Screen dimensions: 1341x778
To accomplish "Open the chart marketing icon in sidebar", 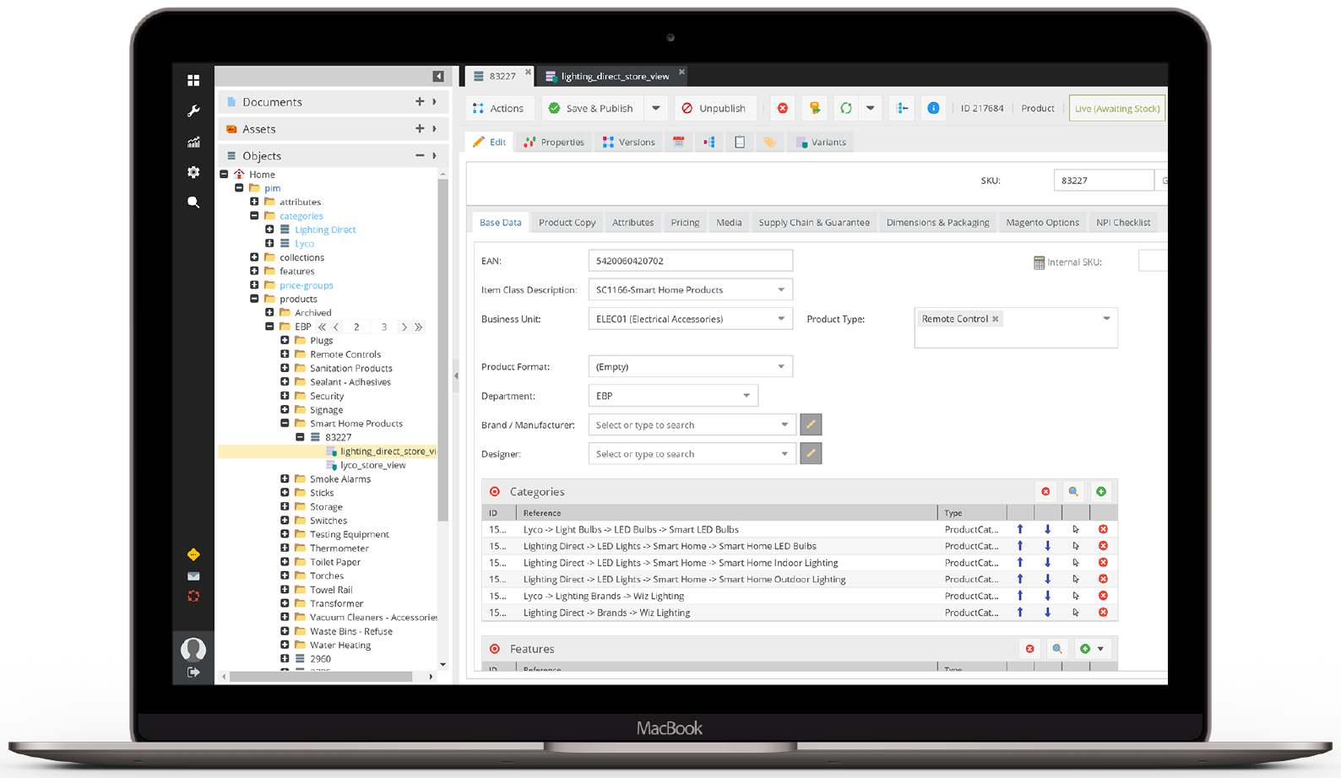I will pyautogui.click(x=193, y=142).
